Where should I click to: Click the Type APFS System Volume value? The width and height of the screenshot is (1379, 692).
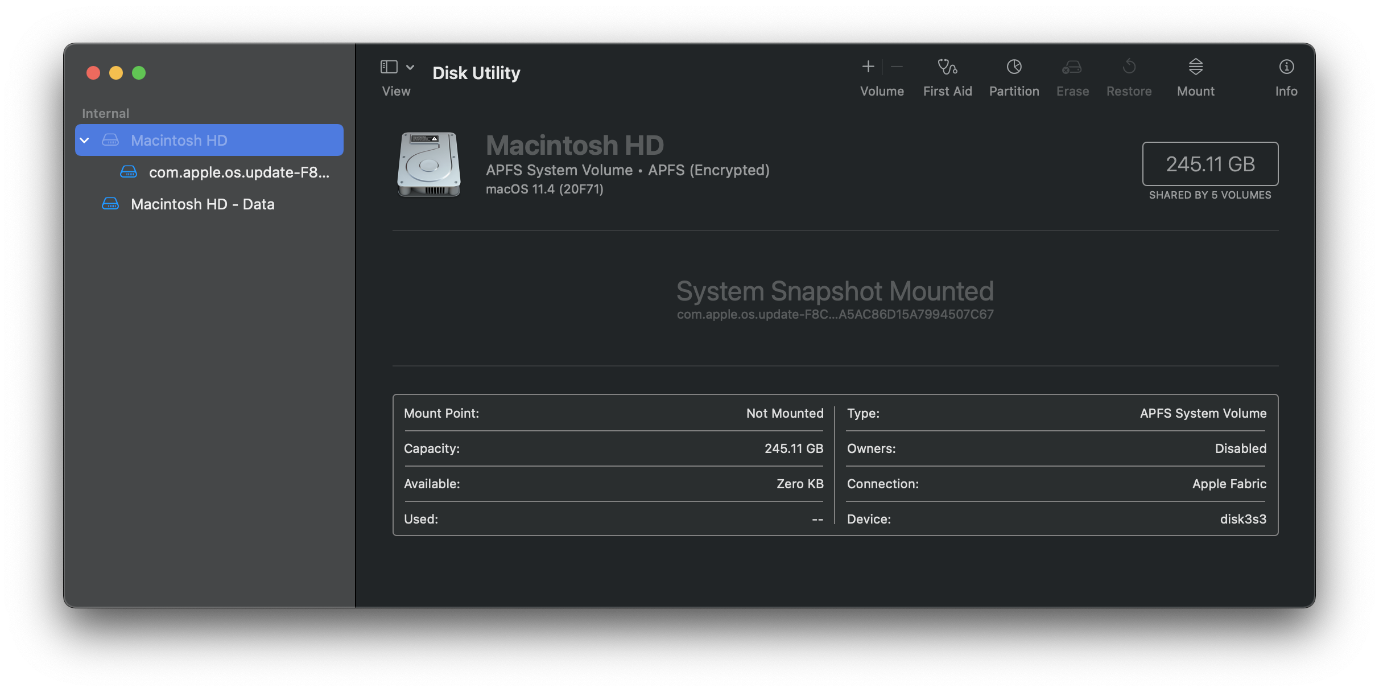point(1203,413)
